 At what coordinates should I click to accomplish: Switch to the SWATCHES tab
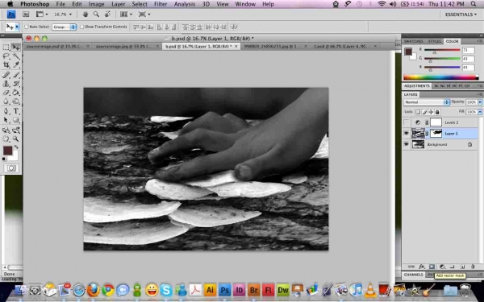[413, 41]
